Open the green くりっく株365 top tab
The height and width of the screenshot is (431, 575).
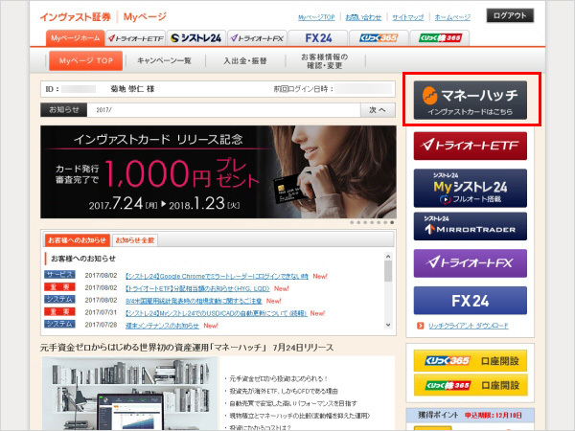(x=440, y=38)
